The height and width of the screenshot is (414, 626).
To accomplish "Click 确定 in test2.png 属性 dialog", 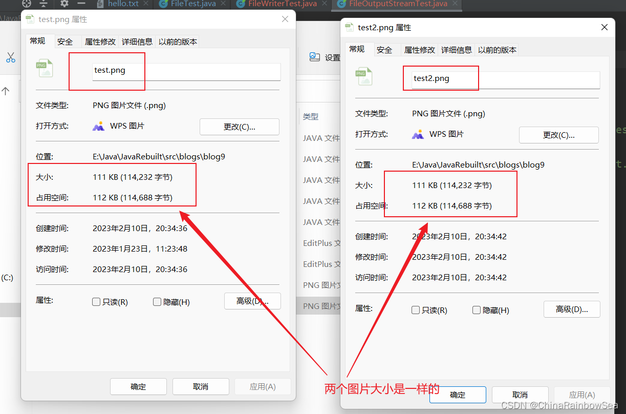I will (458, 395).
